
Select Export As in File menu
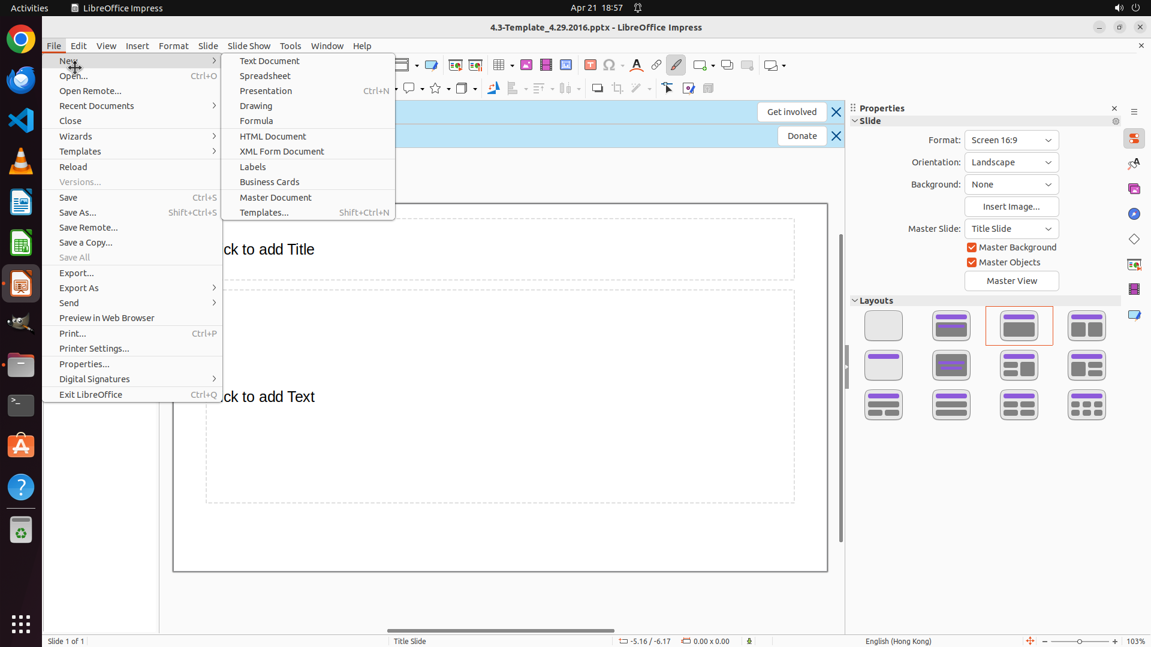79,288
